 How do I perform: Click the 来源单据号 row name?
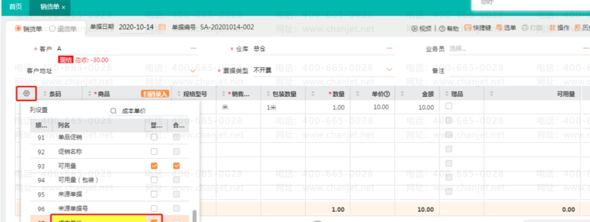click(73, 209)
